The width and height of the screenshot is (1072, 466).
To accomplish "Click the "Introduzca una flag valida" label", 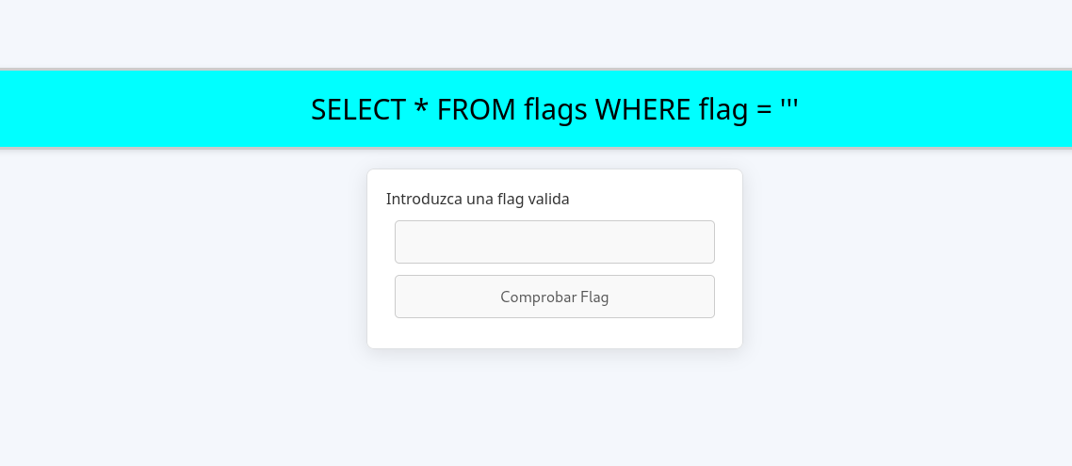I will (x=478, y=200).
